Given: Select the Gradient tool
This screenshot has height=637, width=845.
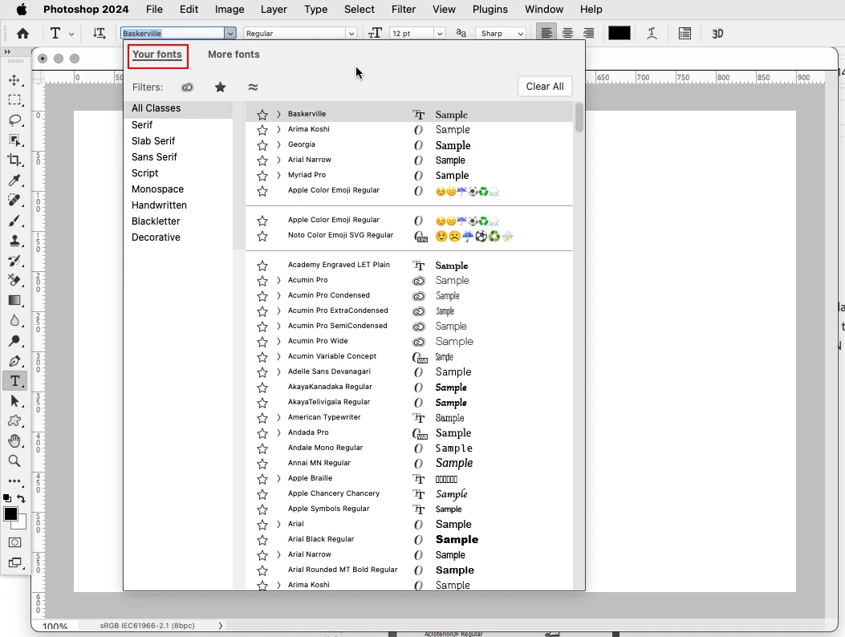Looking at the screenshot, I should (x=14, y=301).
